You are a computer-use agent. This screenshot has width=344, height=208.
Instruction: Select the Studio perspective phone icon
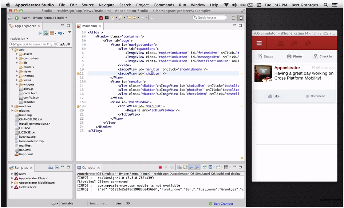coord(241,18)
